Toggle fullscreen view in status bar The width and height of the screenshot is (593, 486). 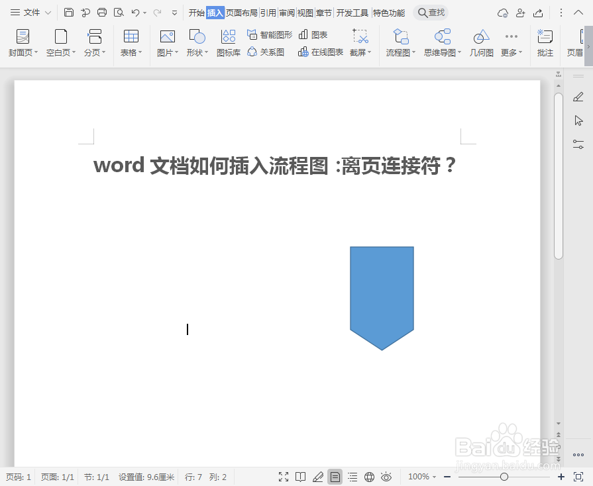(284, 477)
